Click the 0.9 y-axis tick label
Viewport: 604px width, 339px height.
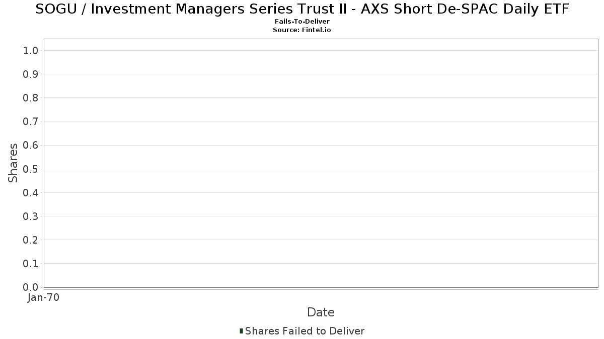[x=31, y=74]
